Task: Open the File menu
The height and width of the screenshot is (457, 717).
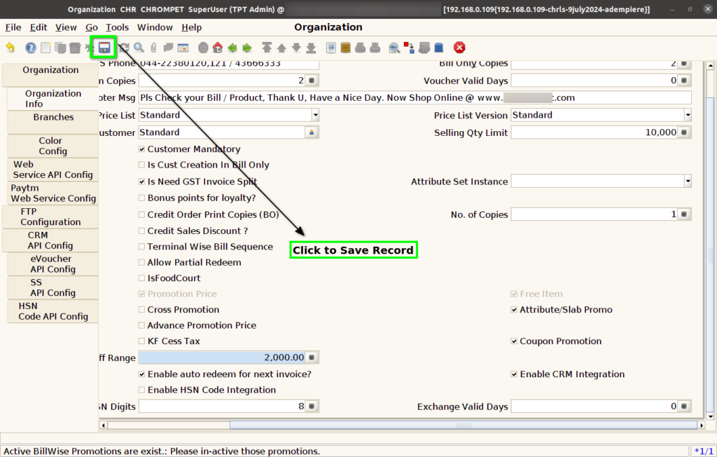Action: click(x=13, y=27)
